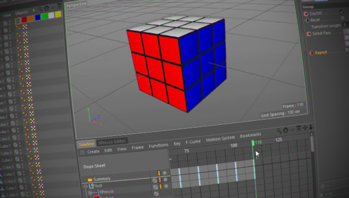
Task: Click frame 75 on timeline ruler
Action: pyautogui.click(x=187, y=151)
